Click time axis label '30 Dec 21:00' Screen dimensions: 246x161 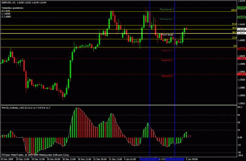click(85, 159)
